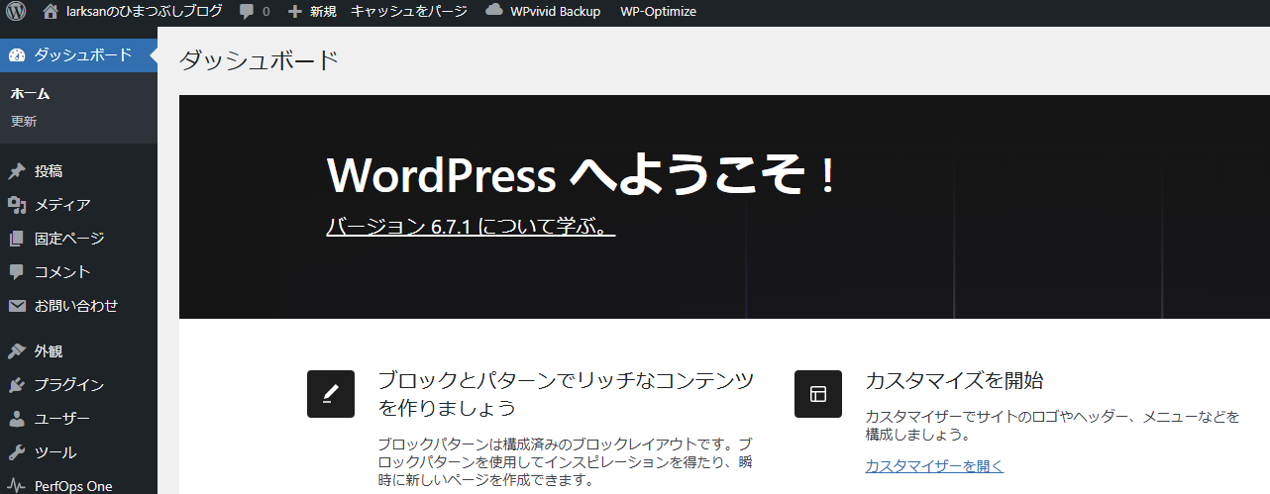The width and height of the screenshot is (1270, 494).
Task: Click キャッシュをパージ in admin bar
Action: (x=409, y=12)
